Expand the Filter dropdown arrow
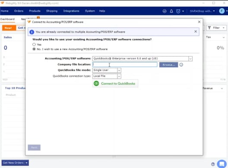The image size is (228, 168). coord(224,28)
